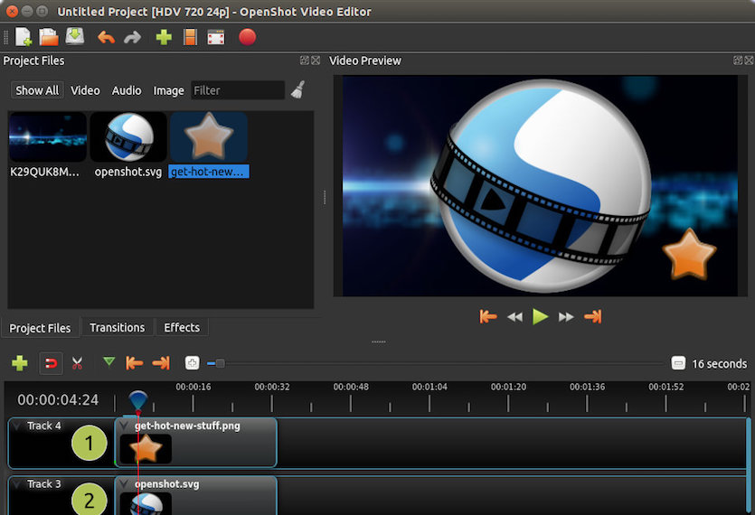Float the Project Files panel

click(x=305, y=61)
